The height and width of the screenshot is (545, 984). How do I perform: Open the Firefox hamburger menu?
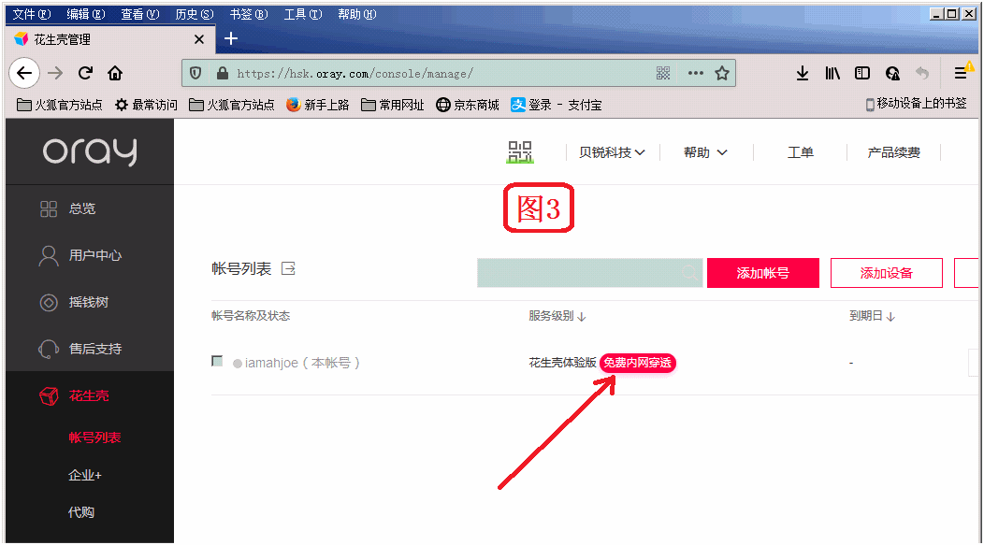click(x=961, y=73)
